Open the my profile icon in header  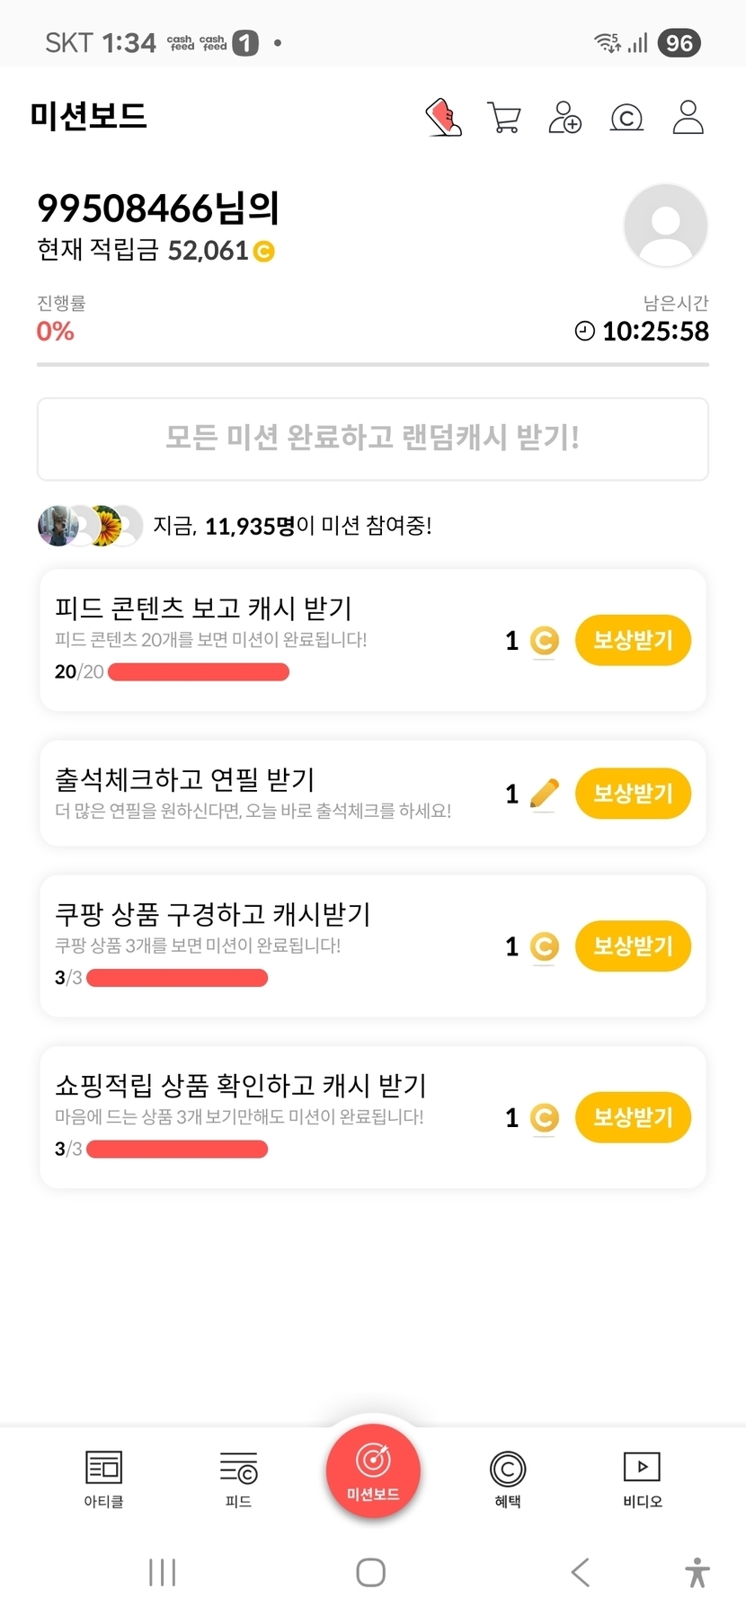[x=688, y=118]
